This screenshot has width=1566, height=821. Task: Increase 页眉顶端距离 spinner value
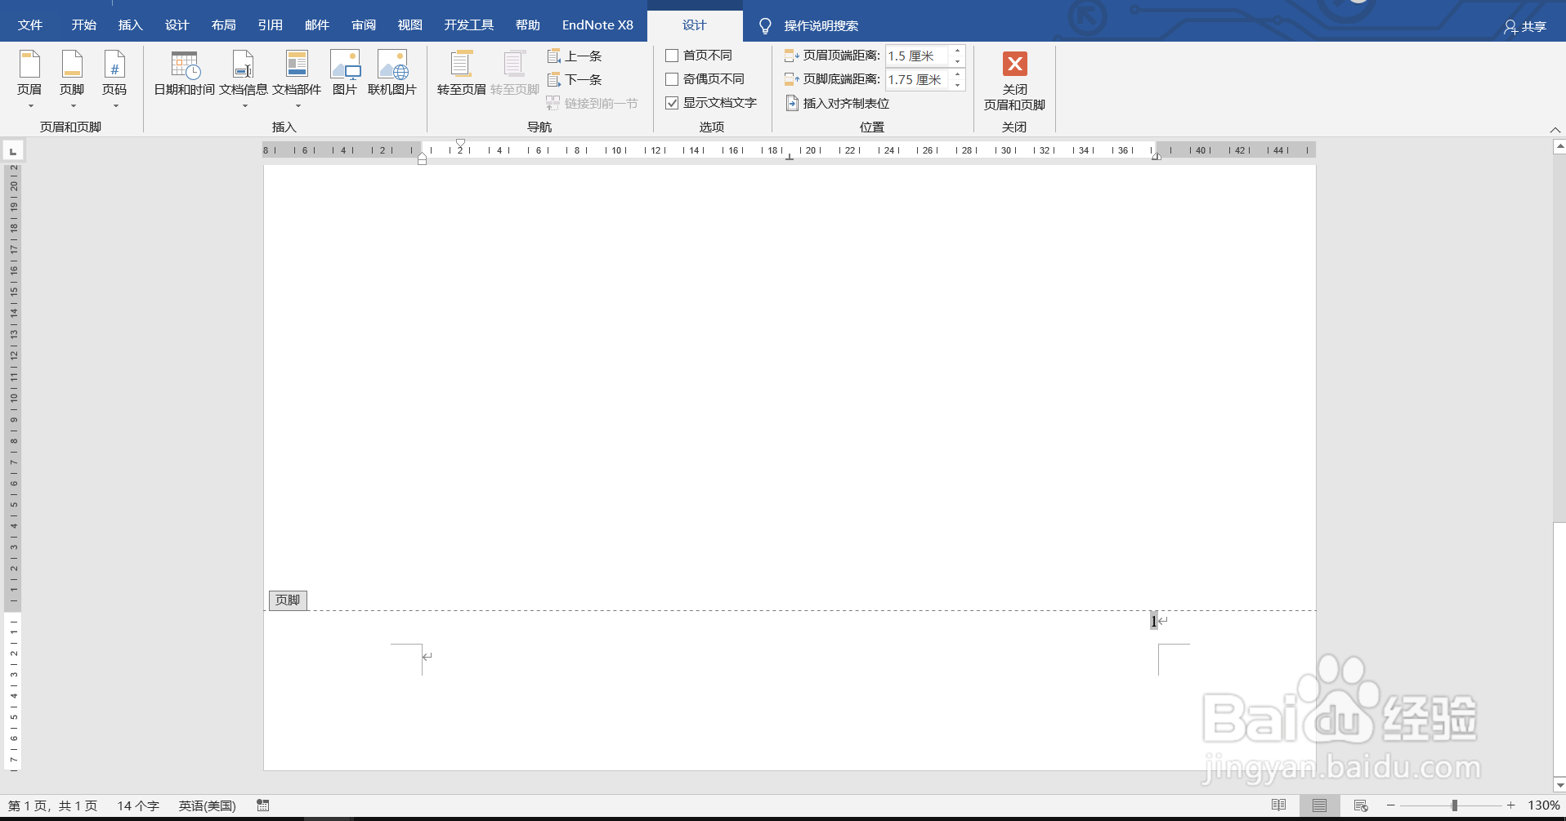coord(958,51)
